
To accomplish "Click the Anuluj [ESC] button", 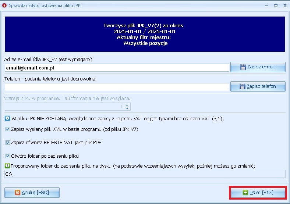I will pos(32,193).
